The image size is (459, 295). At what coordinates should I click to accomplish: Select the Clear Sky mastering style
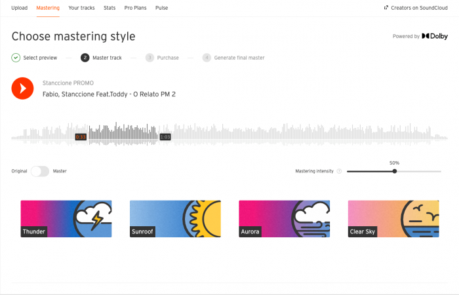[393, 218]
